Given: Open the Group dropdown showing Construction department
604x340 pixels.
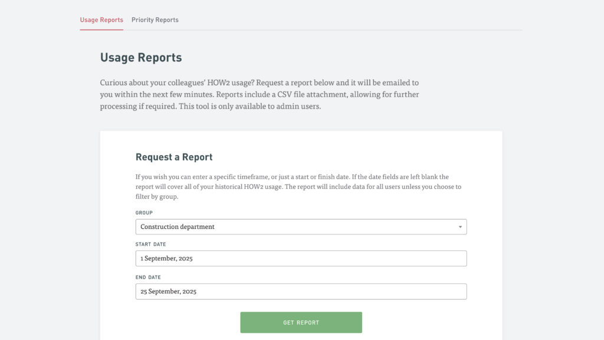Looking at the screenshot, I should pos(301,227).
